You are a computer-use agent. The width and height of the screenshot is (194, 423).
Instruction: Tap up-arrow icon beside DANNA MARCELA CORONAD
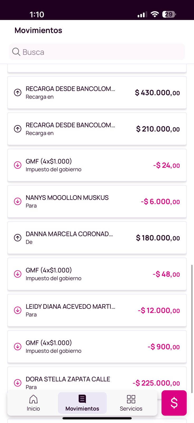pos(18,238)
